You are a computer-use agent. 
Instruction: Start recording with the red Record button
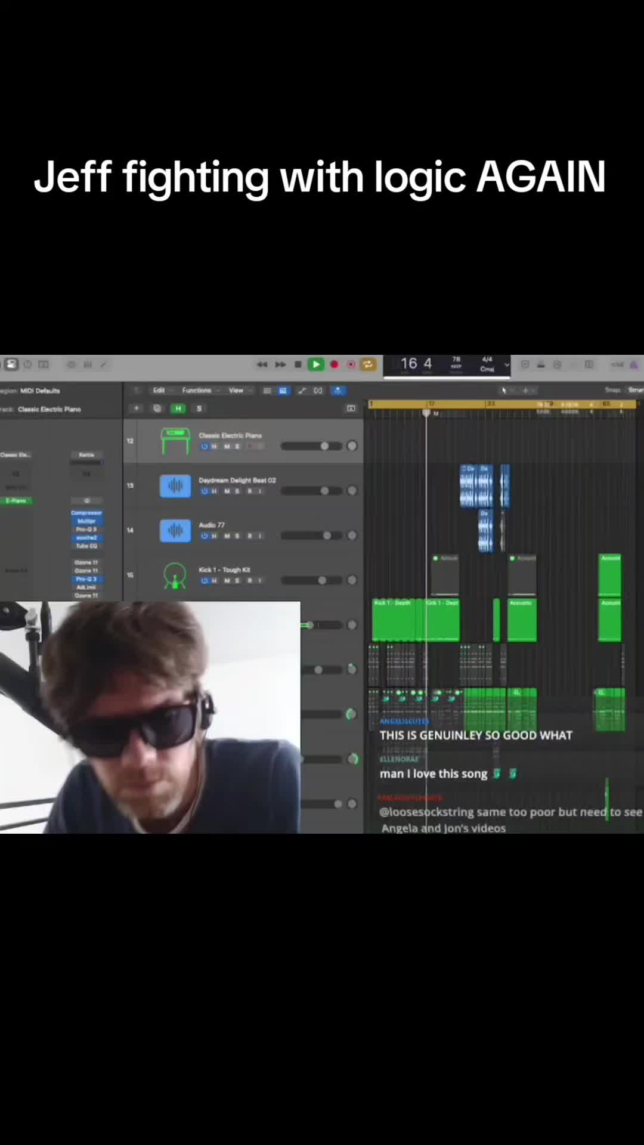[x=334, y=364]
